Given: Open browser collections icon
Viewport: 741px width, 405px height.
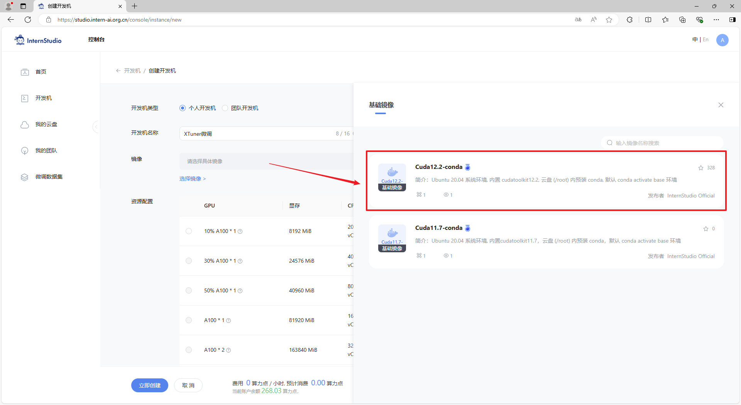Looking at the screenshot, I should pyautogui.click(x=682, y=20).
